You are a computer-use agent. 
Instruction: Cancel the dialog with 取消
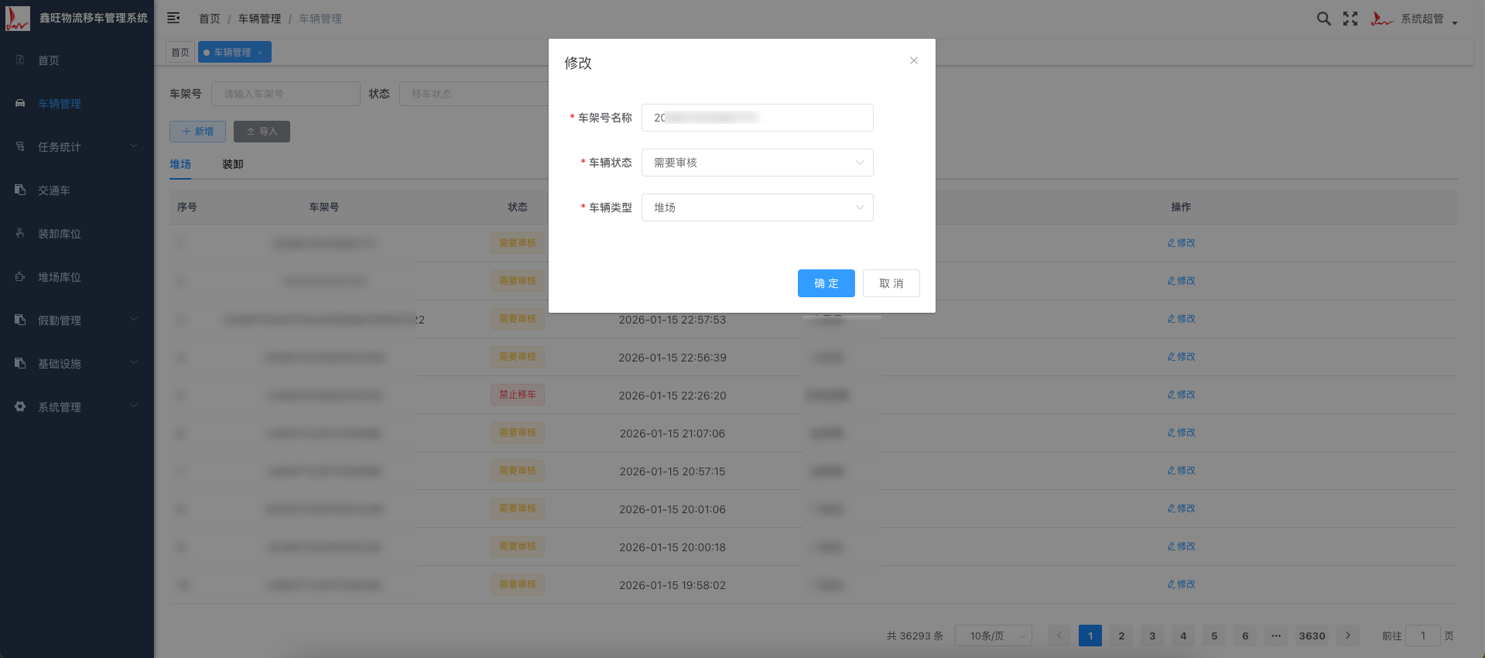click(891, 283)
